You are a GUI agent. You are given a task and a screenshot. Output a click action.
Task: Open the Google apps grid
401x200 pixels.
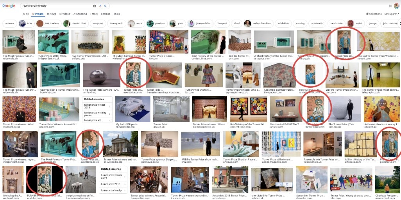click(x=390, y=6)
